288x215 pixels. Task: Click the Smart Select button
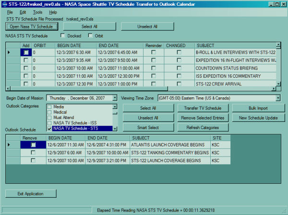pyautogui.click(x=148, y=128)
